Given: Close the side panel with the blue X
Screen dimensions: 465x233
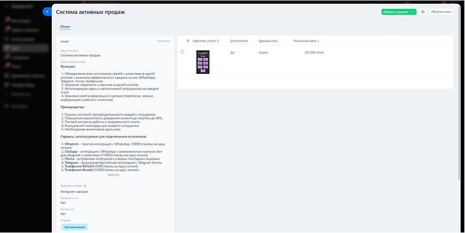Looking at the screenshot, I should click(47, 11).
